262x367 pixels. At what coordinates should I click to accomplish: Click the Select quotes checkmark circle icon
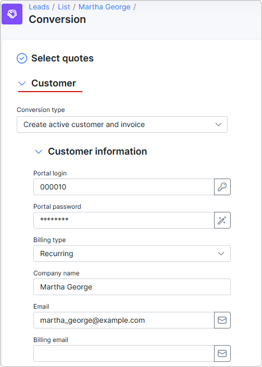point(22,58)
